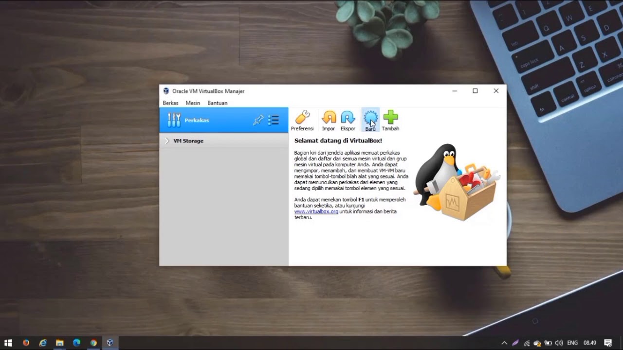Launch Firefox from the taskbar
This screenshot has width=623, height=350.
pyautogui.click(x=26, y=343)
